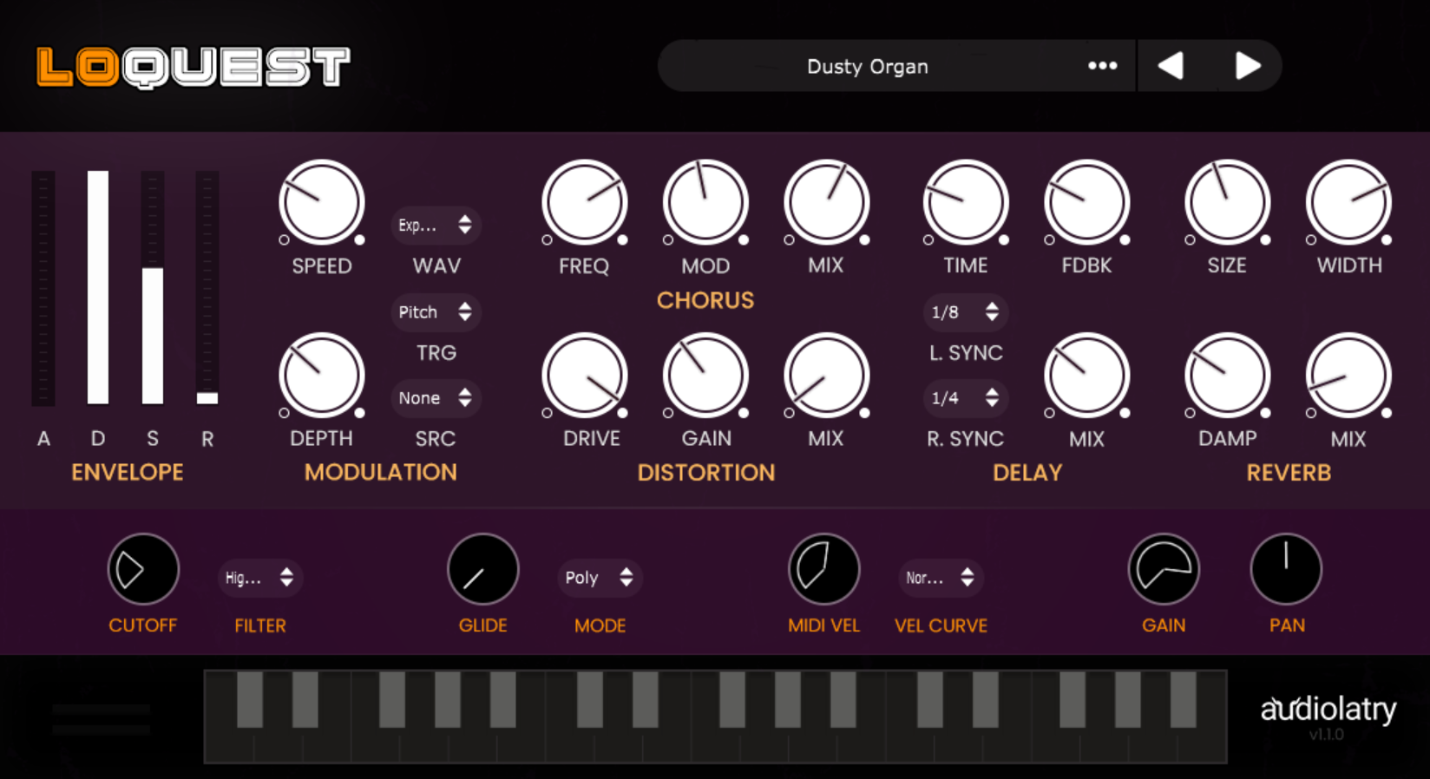Open the VEL CURVE dropdown
1430x779 pixels.
pos(941,578)
